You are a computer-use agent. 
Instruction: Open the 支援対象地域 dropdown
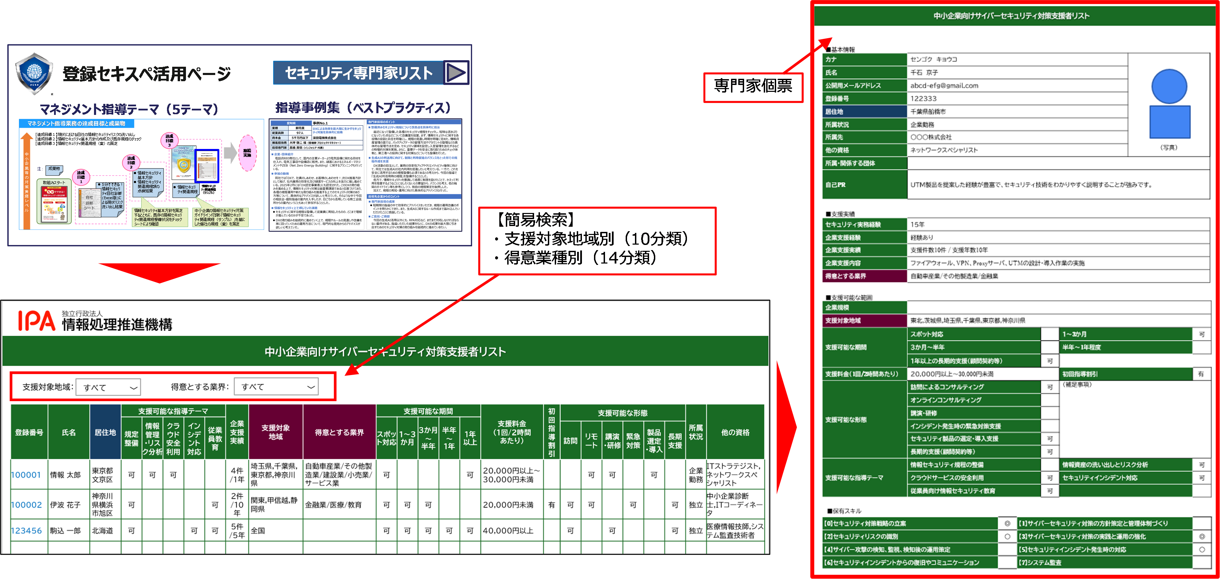click(108, 387)
